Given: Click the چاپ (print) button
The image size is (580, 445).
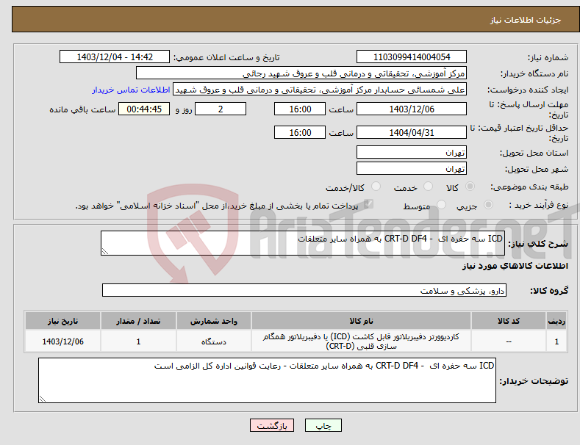Looking at the screenshot, I should 323,425.
